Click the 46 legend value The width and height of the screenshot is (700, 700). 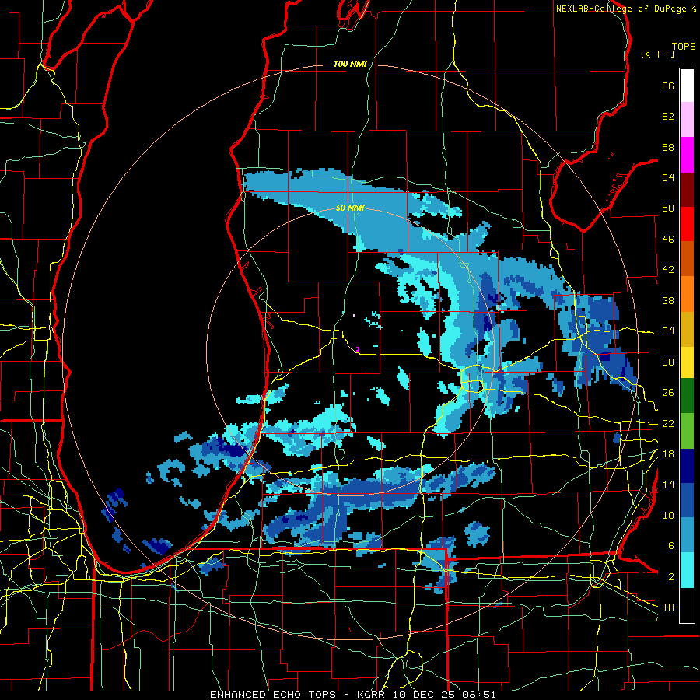pos(668,240)
